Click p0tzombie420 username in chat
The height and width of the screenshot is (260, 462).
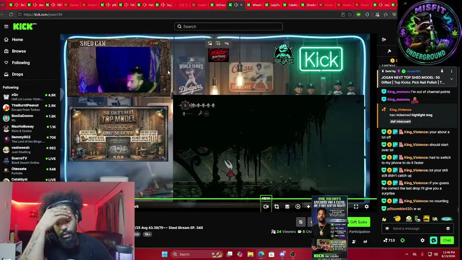pyautogui.click(x=399, y=209)
